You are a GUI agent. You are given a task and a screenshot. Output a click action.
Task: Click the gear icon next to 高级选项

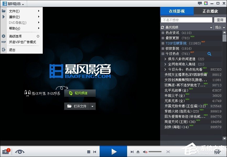point(3,36)
